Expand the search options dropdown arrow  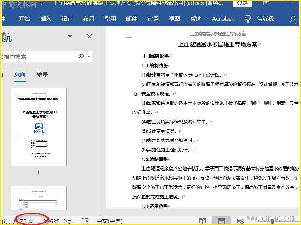[x=89, y=57]
